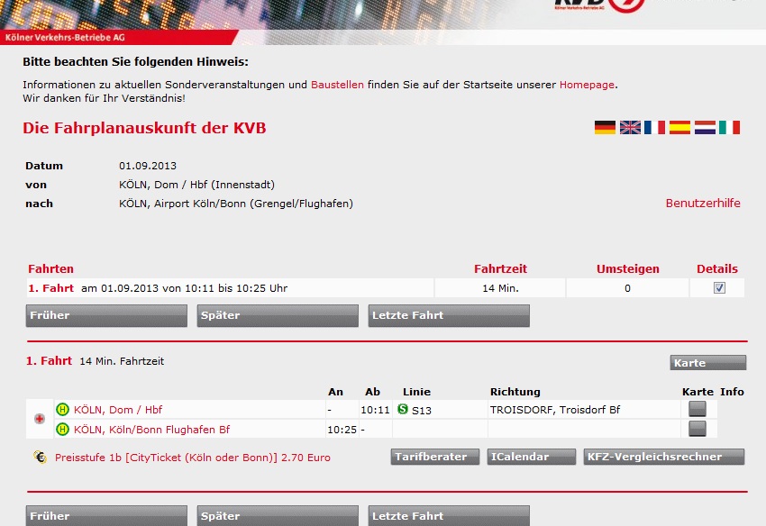Screen dimensions: 766x526
Task: Click the Spanish flag icon
Action: [x=679, y=128]
